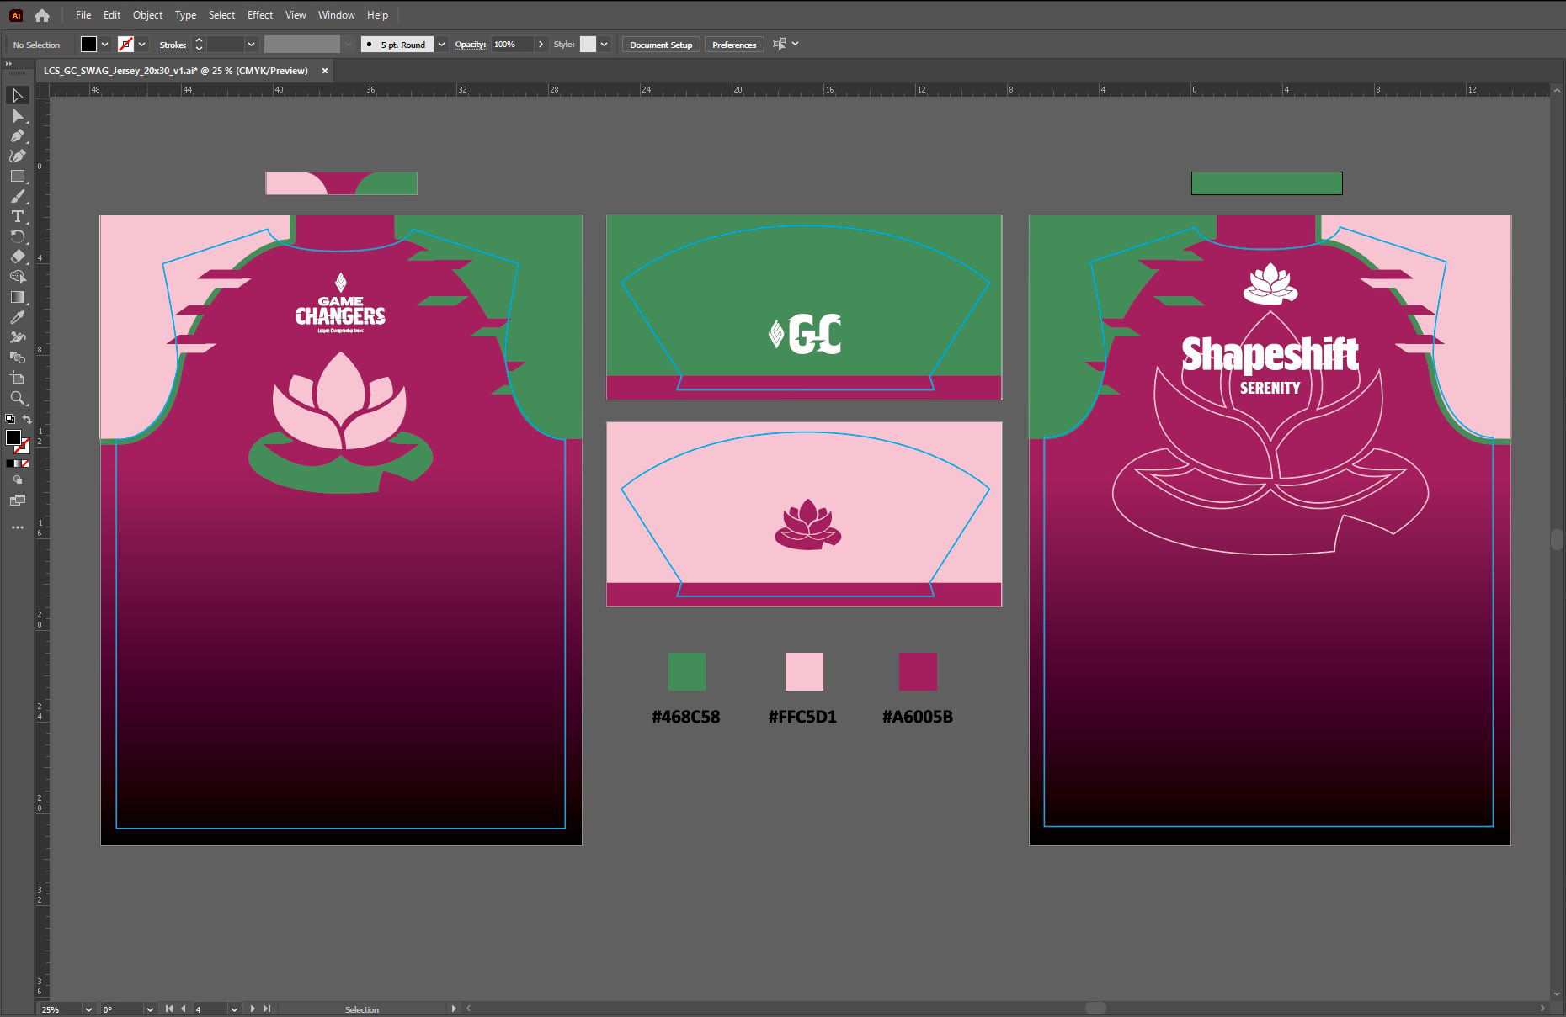
Task: Open fill color dropdown in control bar
Action: (105, 45)
